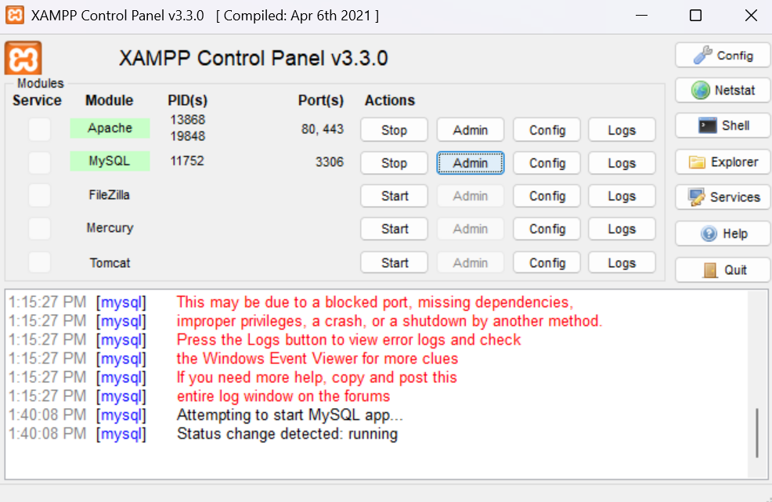Open the Shell terminal icon
The height and width of the screenshot is (502, 772).
721,125
